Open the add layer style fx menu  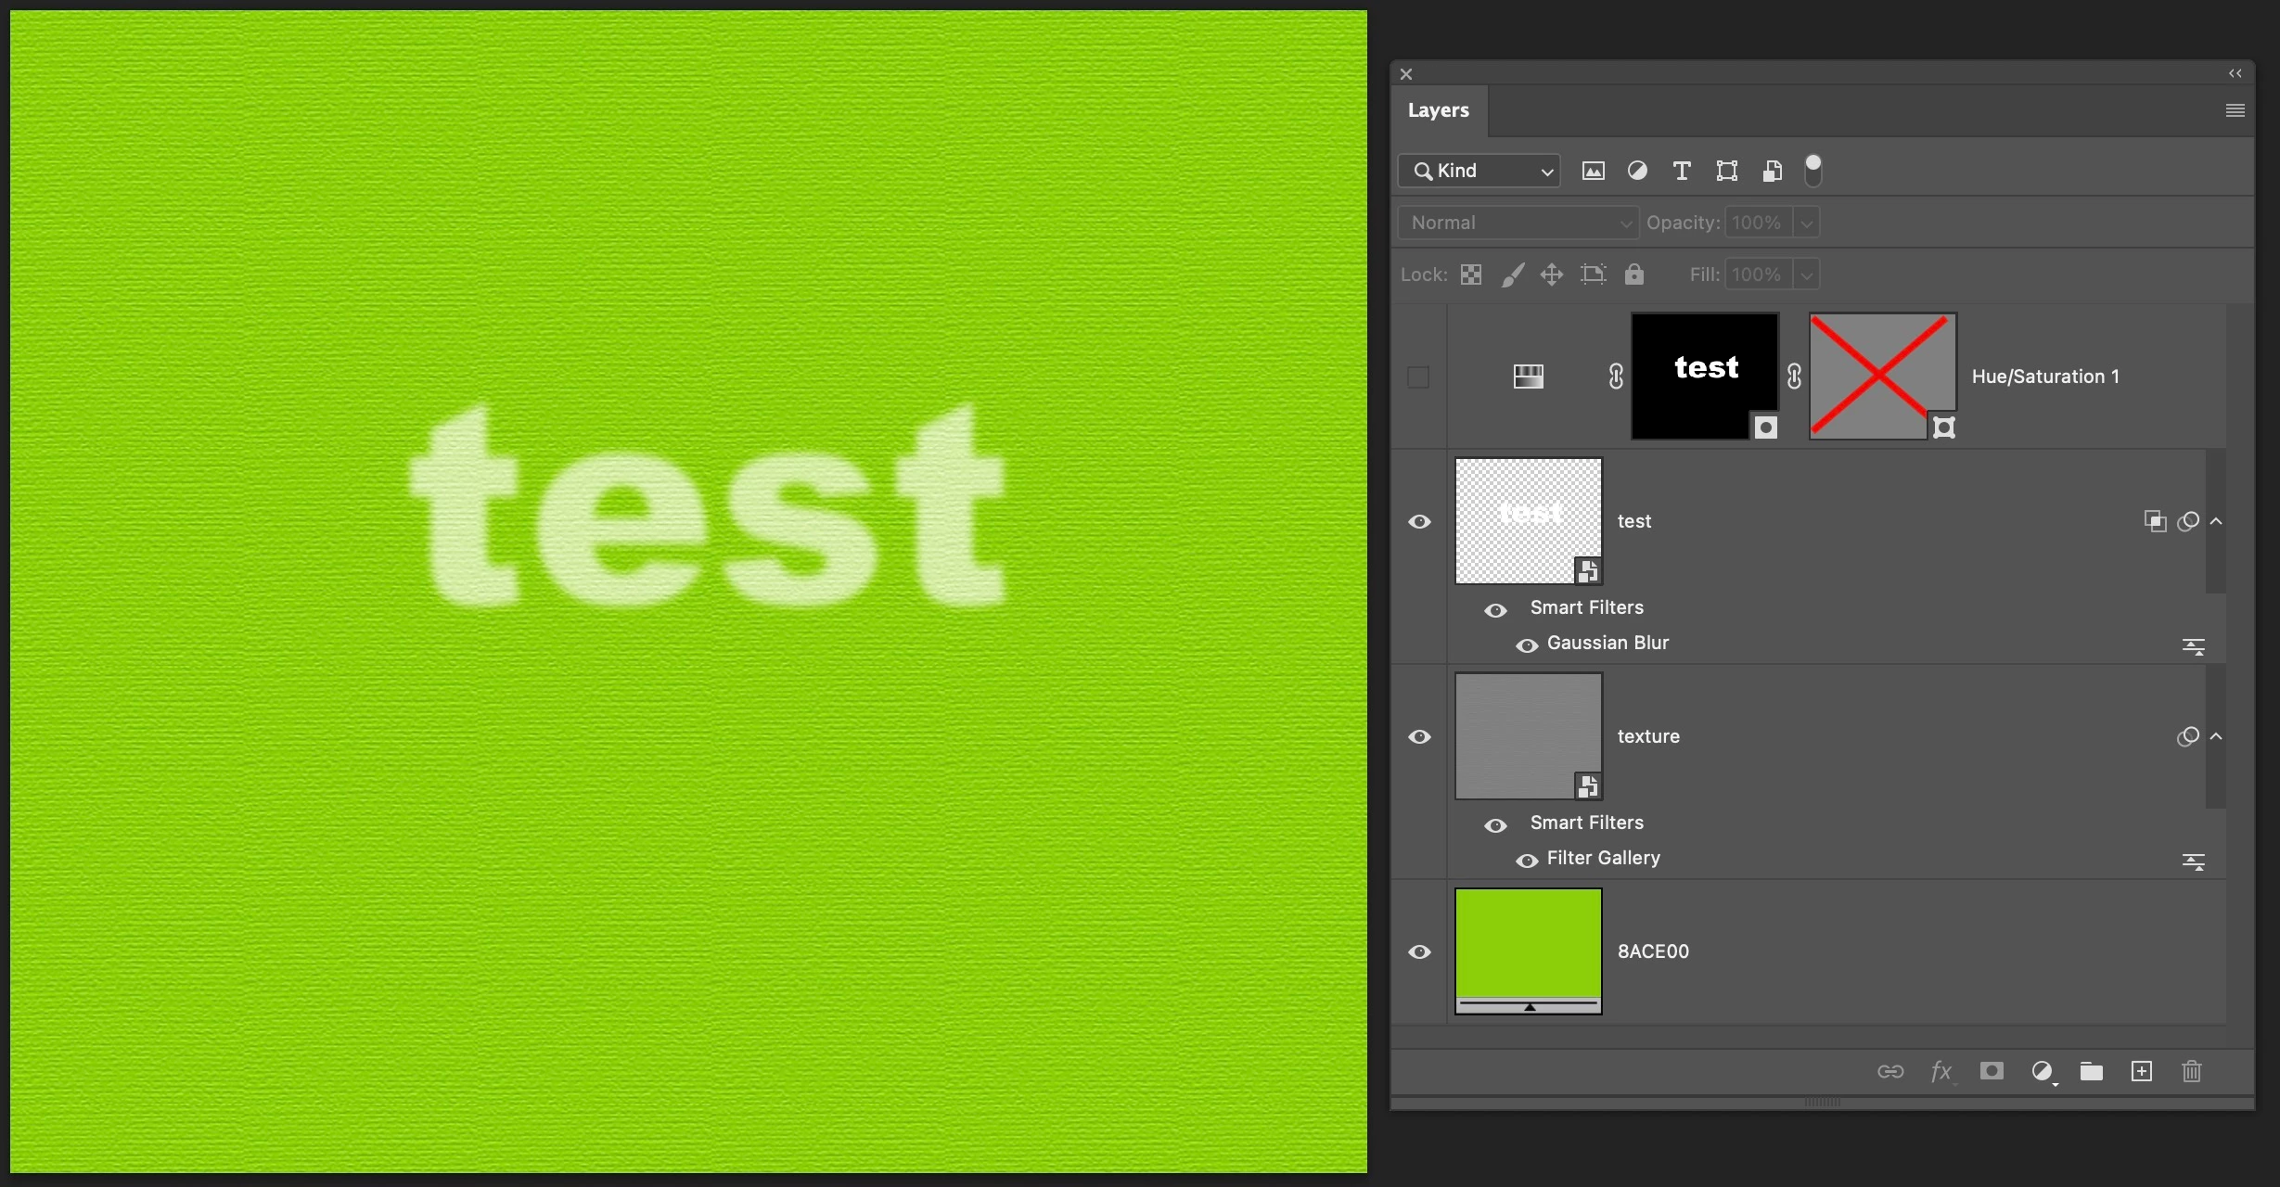(x=1941, y=1071)
